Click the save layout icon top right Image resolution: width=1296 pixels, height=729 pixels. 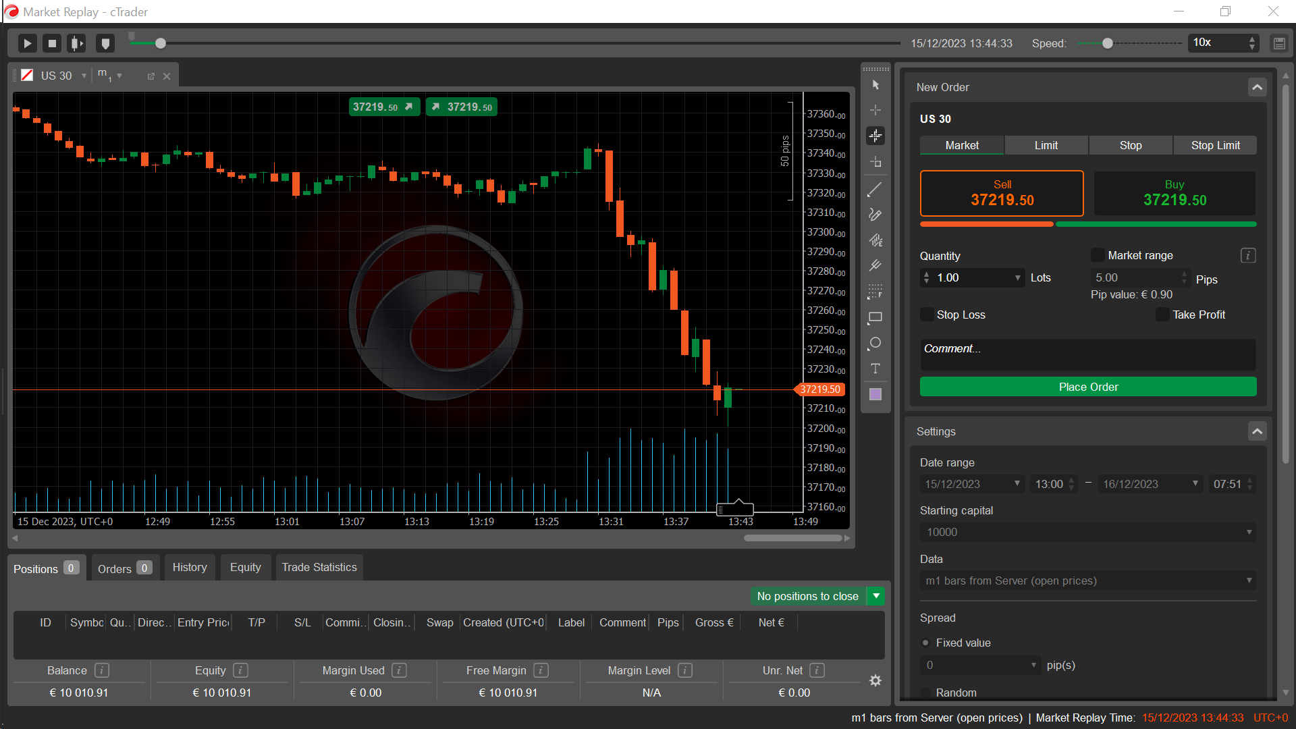point(1279,43)
